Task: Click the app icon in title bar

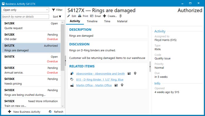Action: point(3,4)
